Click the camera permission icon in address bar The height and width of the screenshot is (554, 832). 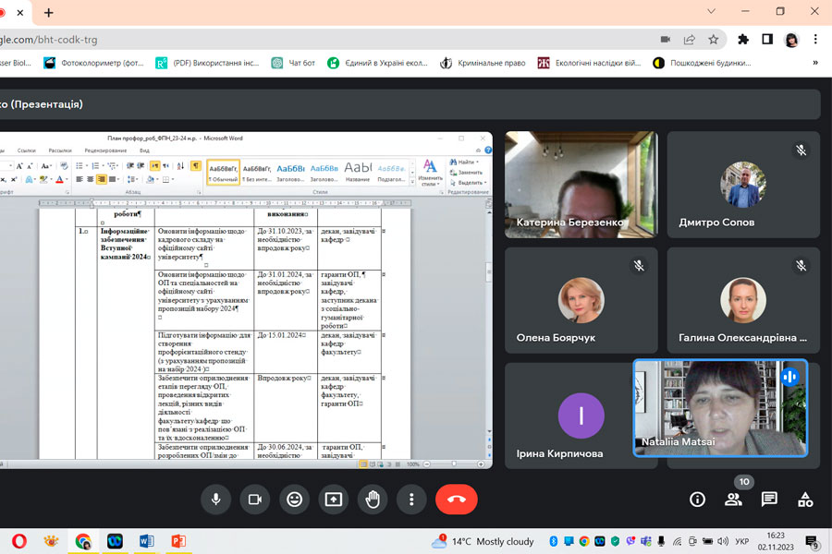[x=666, y=39]
